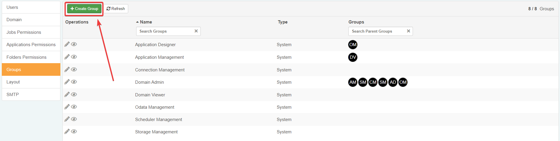View details of Application Management group

74,57
